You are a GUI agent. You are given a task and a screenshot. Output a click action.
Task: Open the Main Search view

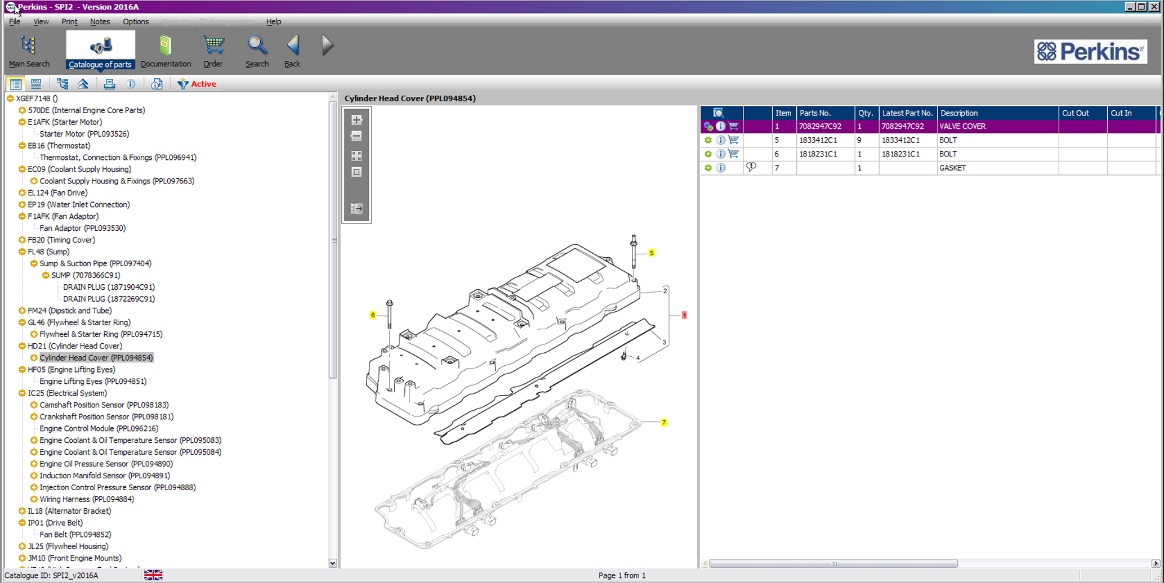[29, 51]
